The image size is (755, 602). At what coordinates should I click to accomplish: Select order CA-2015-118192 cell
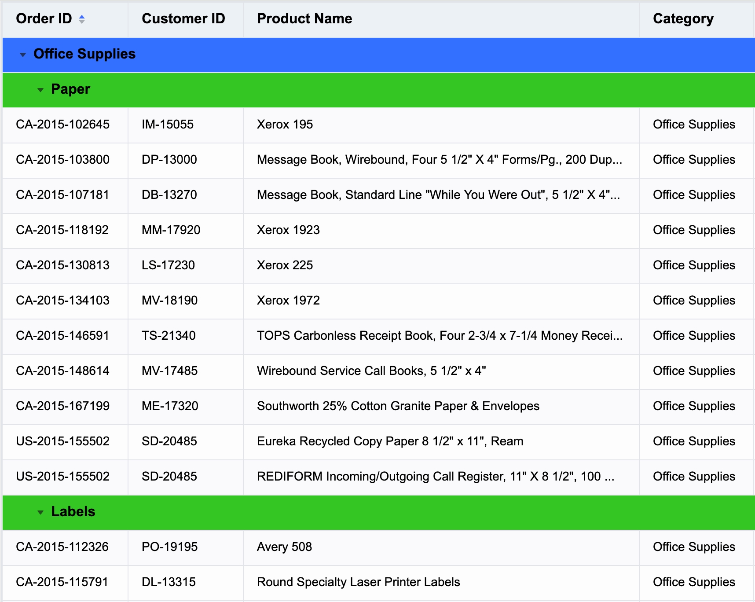(x=66, y=231)
